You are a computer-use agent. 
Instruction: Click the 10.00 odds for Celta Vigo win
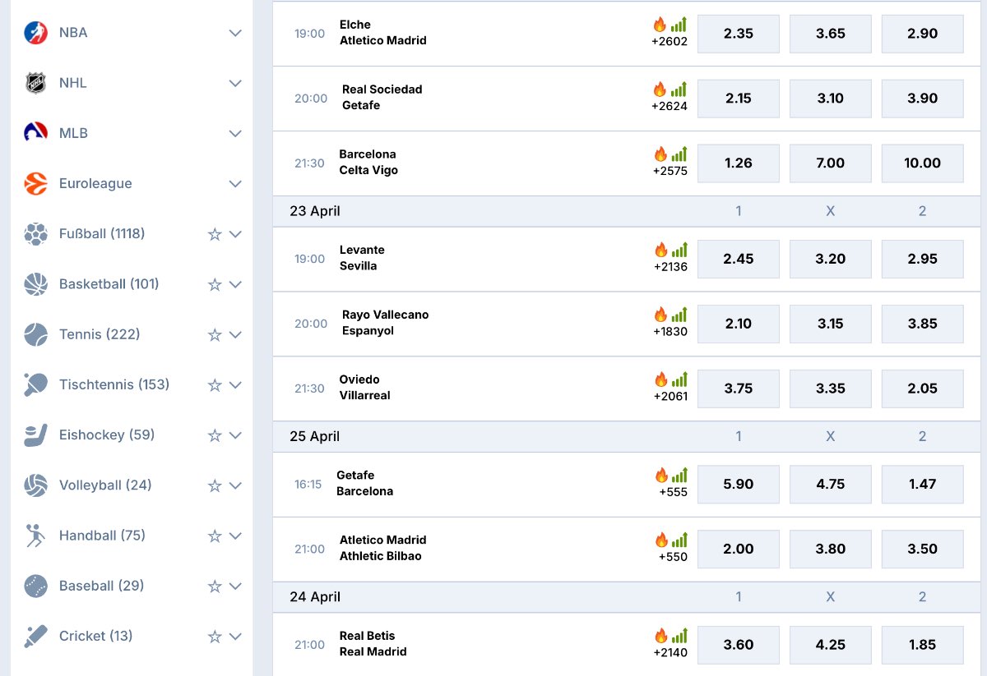click(922, 163)
